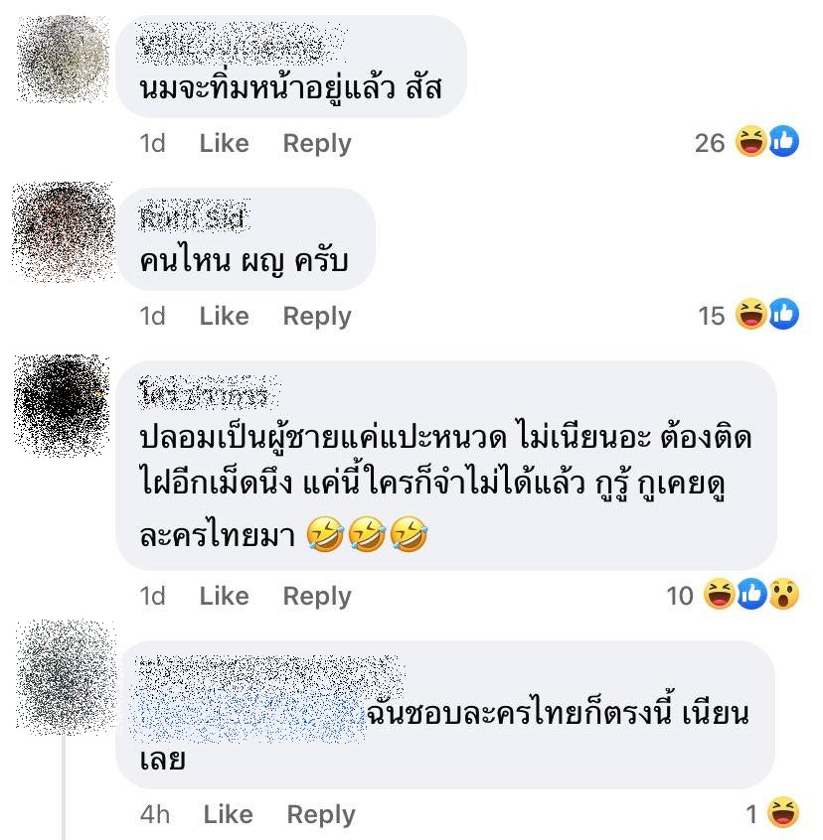Open the third commenter's dark profile picture

(63, 404)
